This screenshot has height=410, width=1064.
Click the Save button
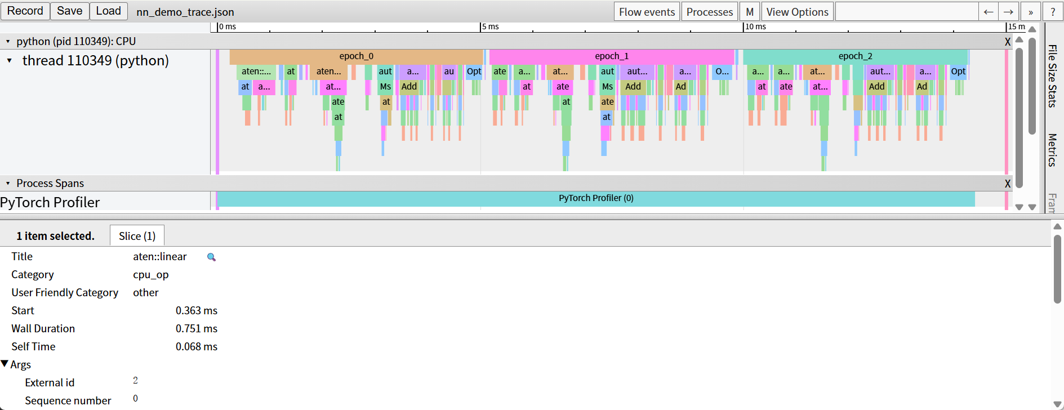point(70,11)
